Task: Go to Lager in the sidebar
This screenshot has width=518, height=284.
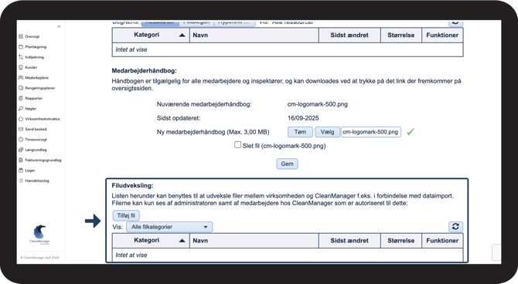Action: coord(27,171)
